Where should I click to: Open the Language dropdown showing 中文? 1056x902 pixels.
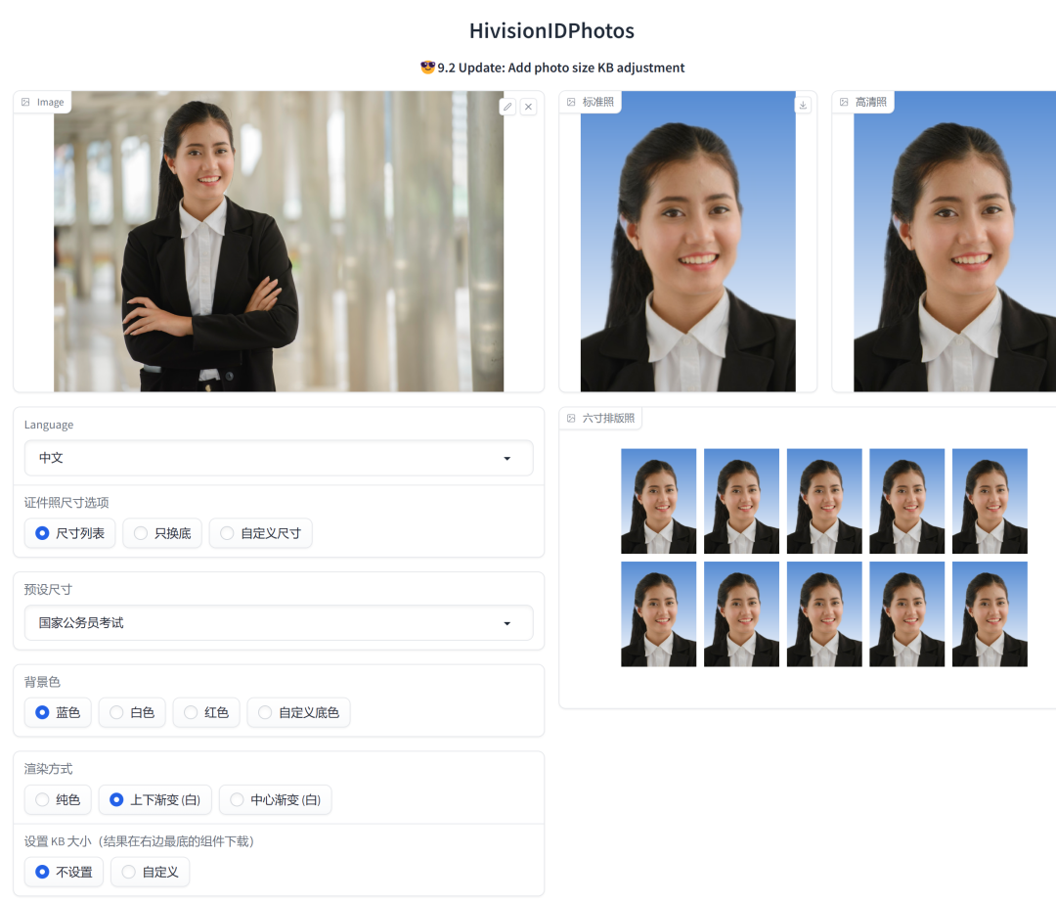[x=279, y=458]
